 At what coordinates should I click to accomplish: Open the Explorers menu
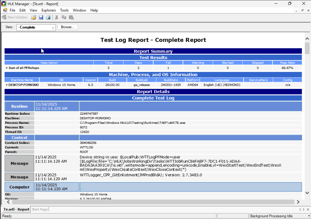point(48,10)
